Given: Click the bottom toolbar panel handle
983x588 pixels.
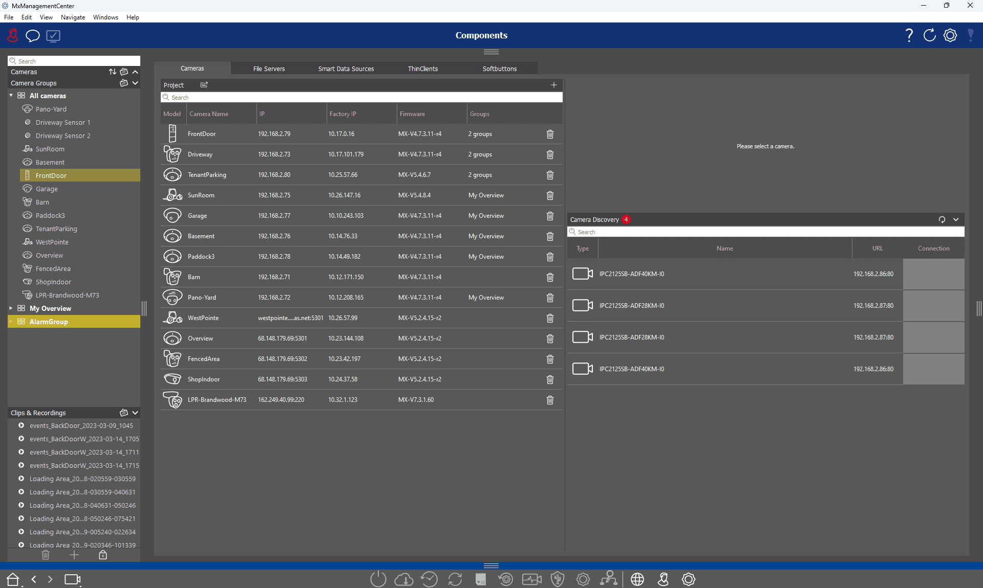Looking at the screenshot, I should [491, 566].
